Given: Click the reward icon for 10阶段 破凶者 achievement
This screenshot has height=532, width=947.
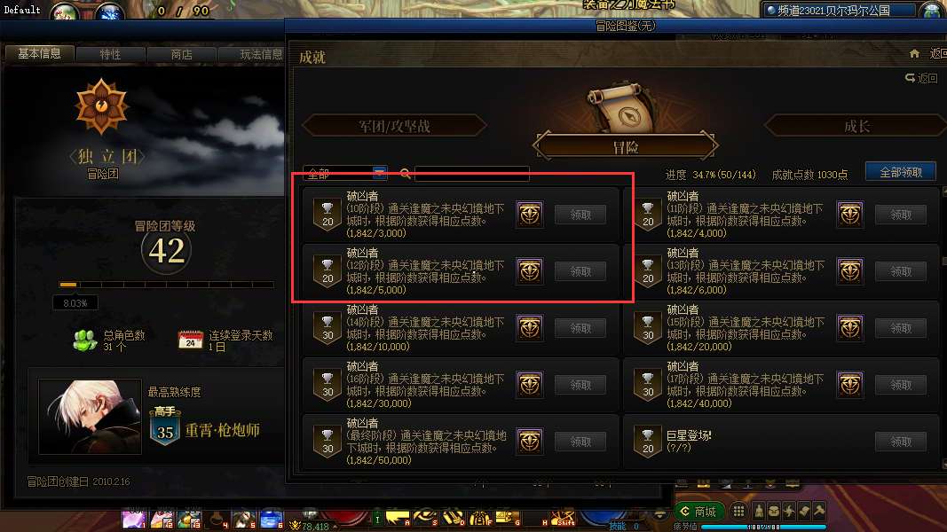Looking at the screenshot, I should [x=530, y=215].
